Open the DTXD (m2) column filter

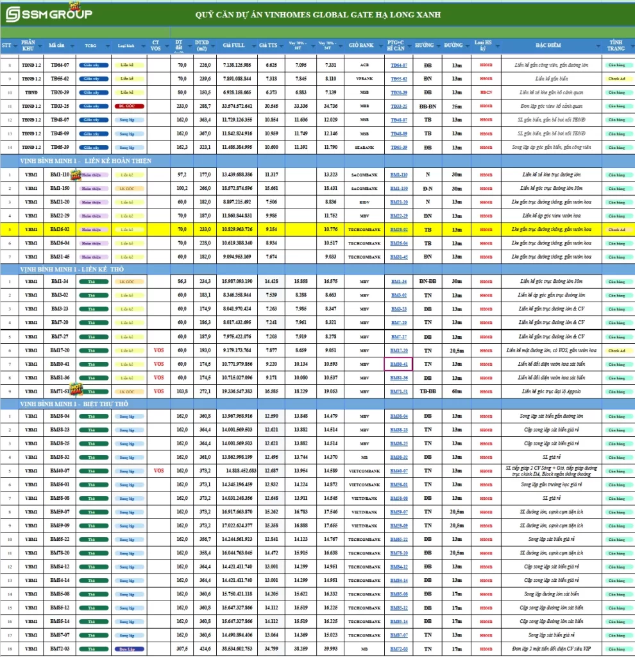coord(213,46)
